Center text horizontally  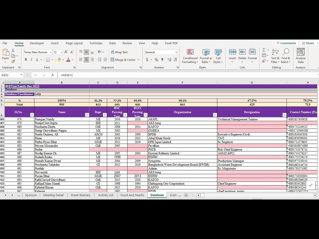[86, 60]
